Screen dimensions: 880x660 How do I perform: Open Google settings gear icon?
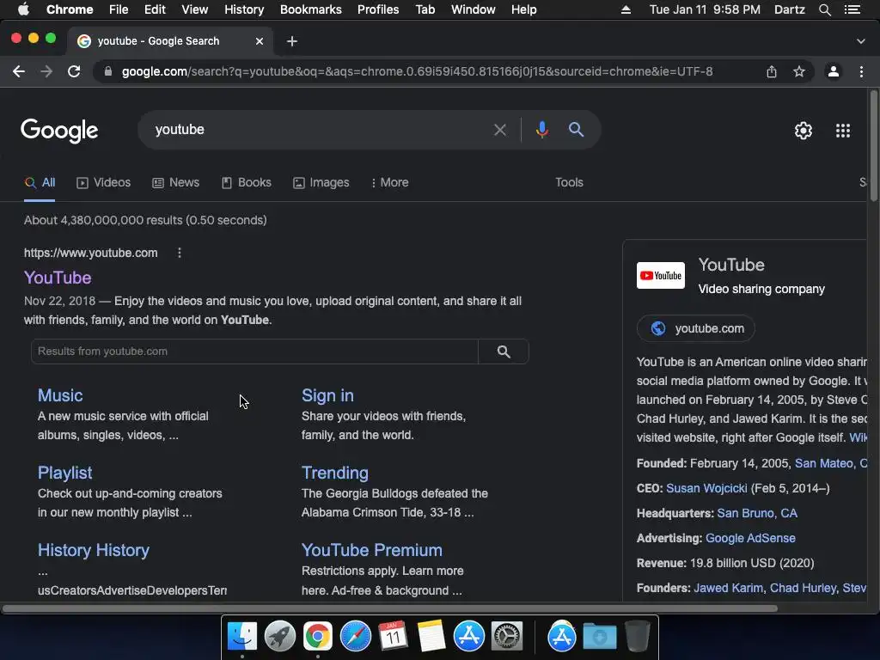(x=804, y=131)
